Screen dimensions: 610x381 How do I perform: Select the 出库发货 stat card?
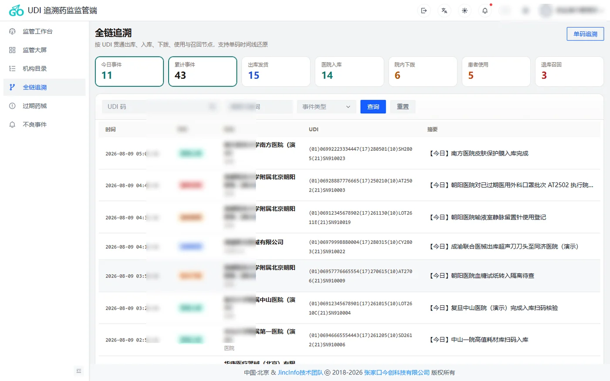point(276,71)
